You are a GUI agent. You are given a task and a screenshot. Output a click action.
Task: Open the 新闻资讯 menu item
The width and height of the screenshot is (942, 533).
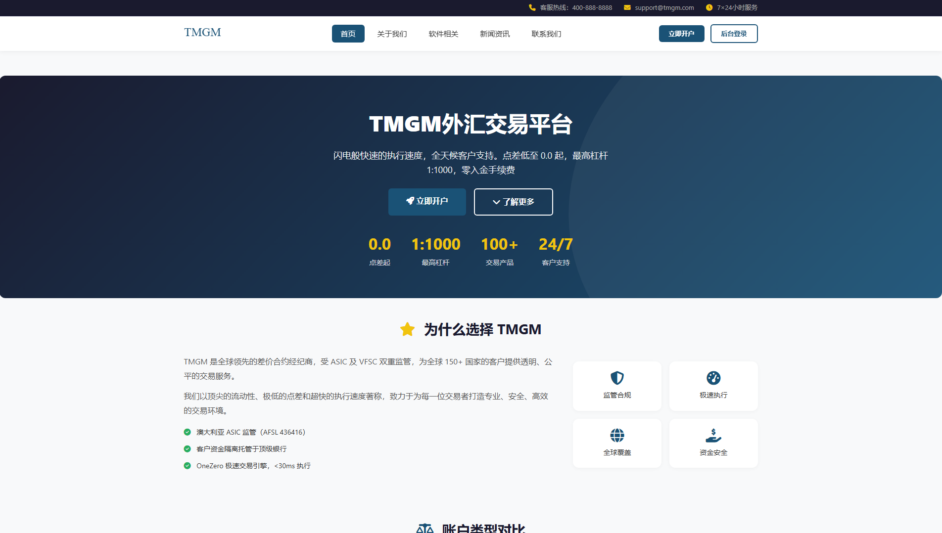pyautogui.click(x=495, y=34)
